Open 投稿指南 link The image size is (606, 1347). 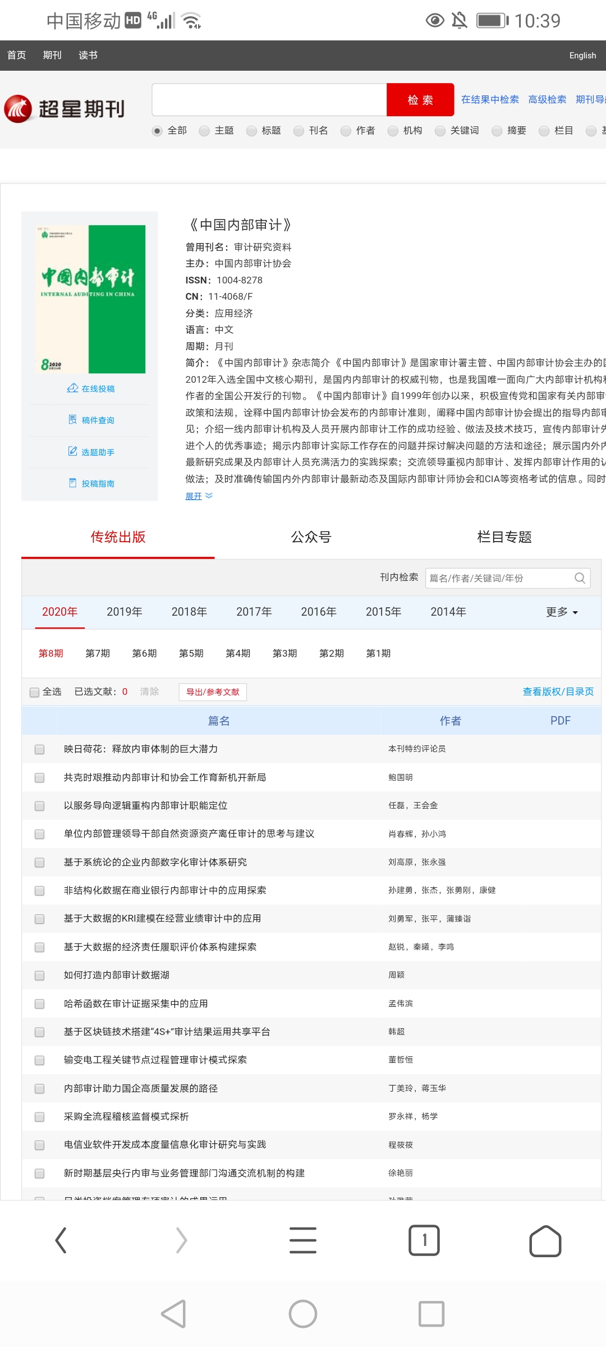(x=91, y=483)
